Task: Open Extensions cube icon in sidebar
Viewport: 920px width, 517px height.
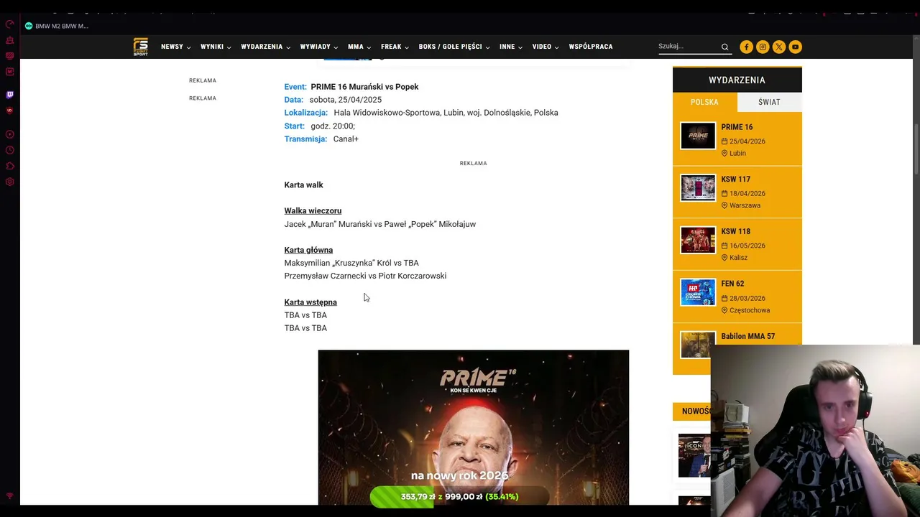Action: point(10,166)
